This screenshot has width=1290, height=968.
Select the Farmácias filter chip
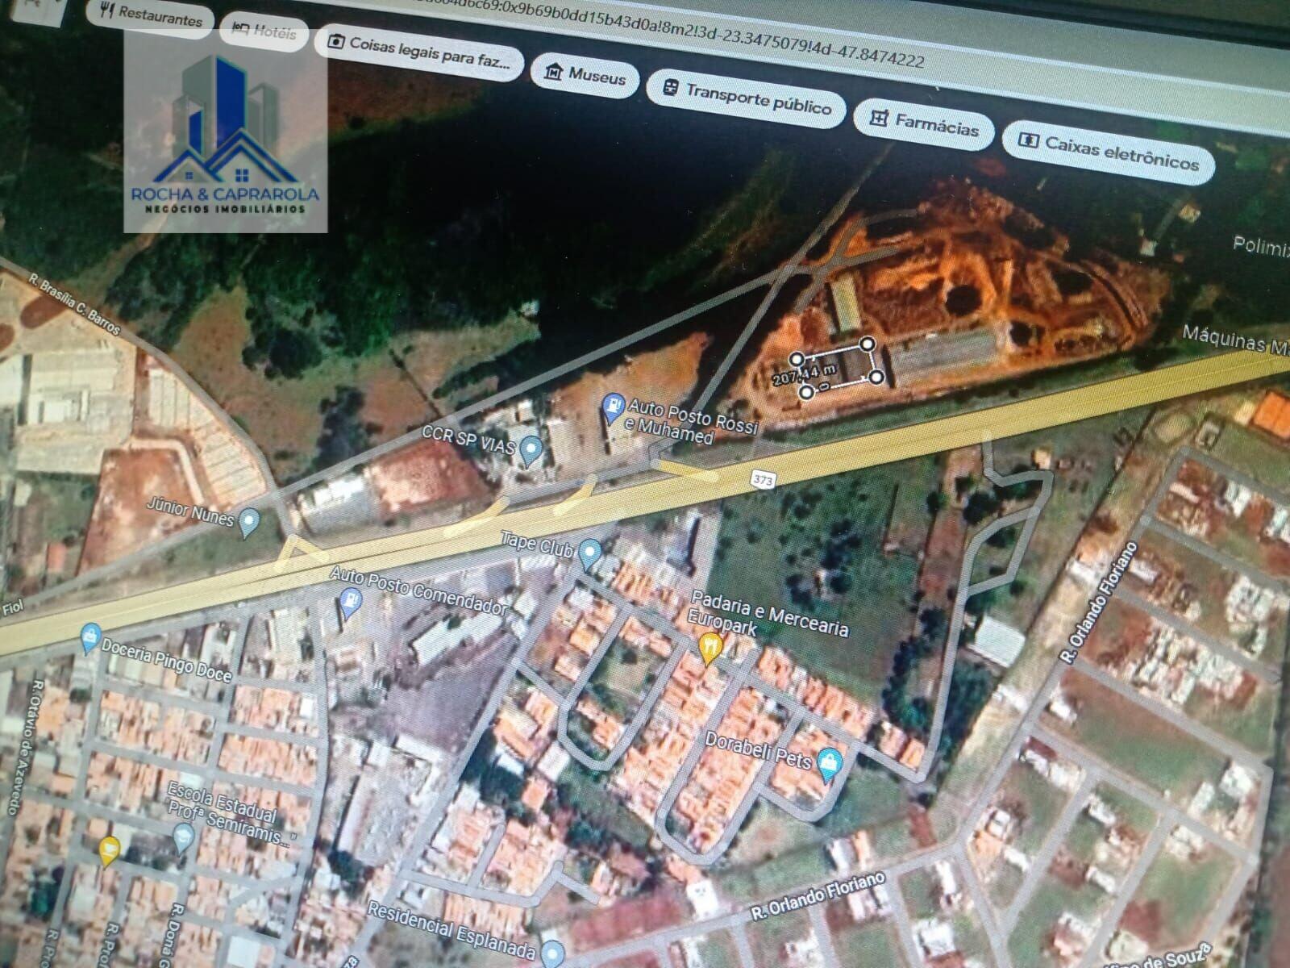pyautogui.click(x=925, y=123)
